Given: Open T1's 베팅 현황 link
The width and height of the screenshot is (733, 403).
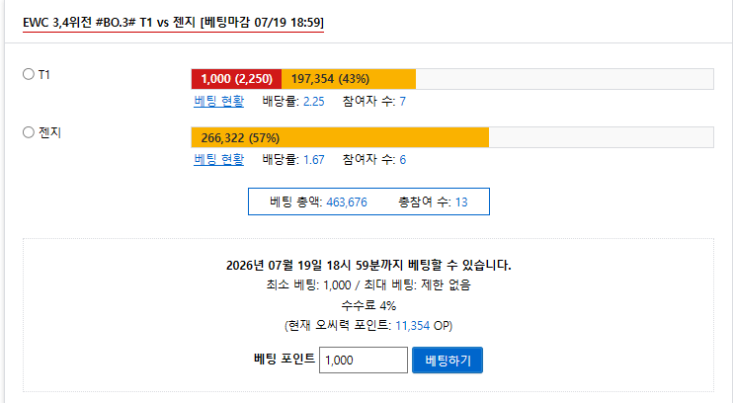Looking at the screenshot, I should 218,101.
